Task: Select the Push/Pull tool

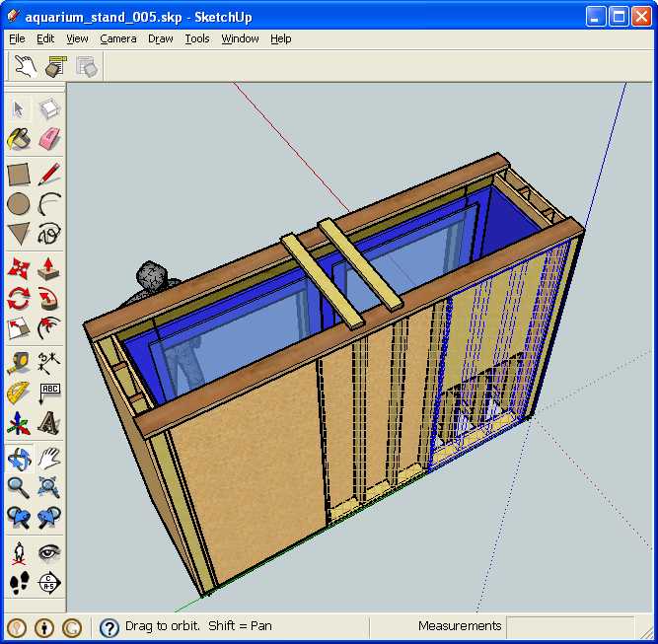Action: pyautogui.click(x=49, y=268)
